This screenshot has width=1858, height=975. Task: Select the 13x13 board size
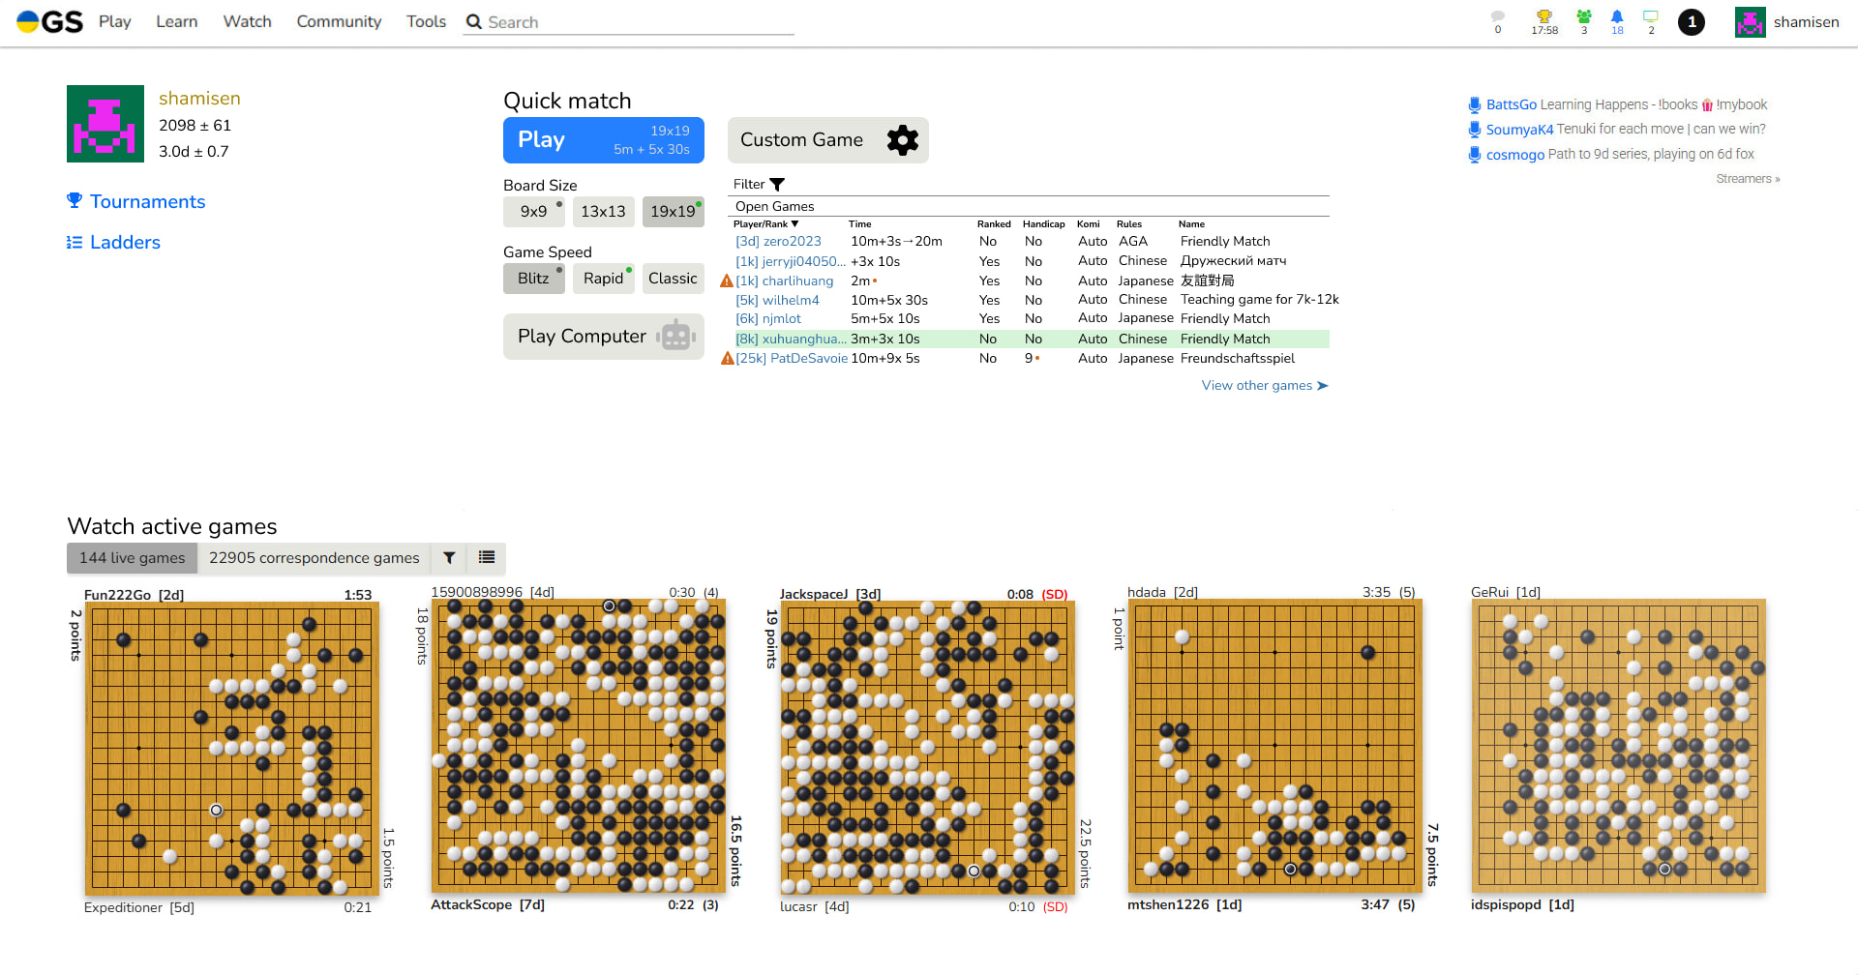[603, 212]
